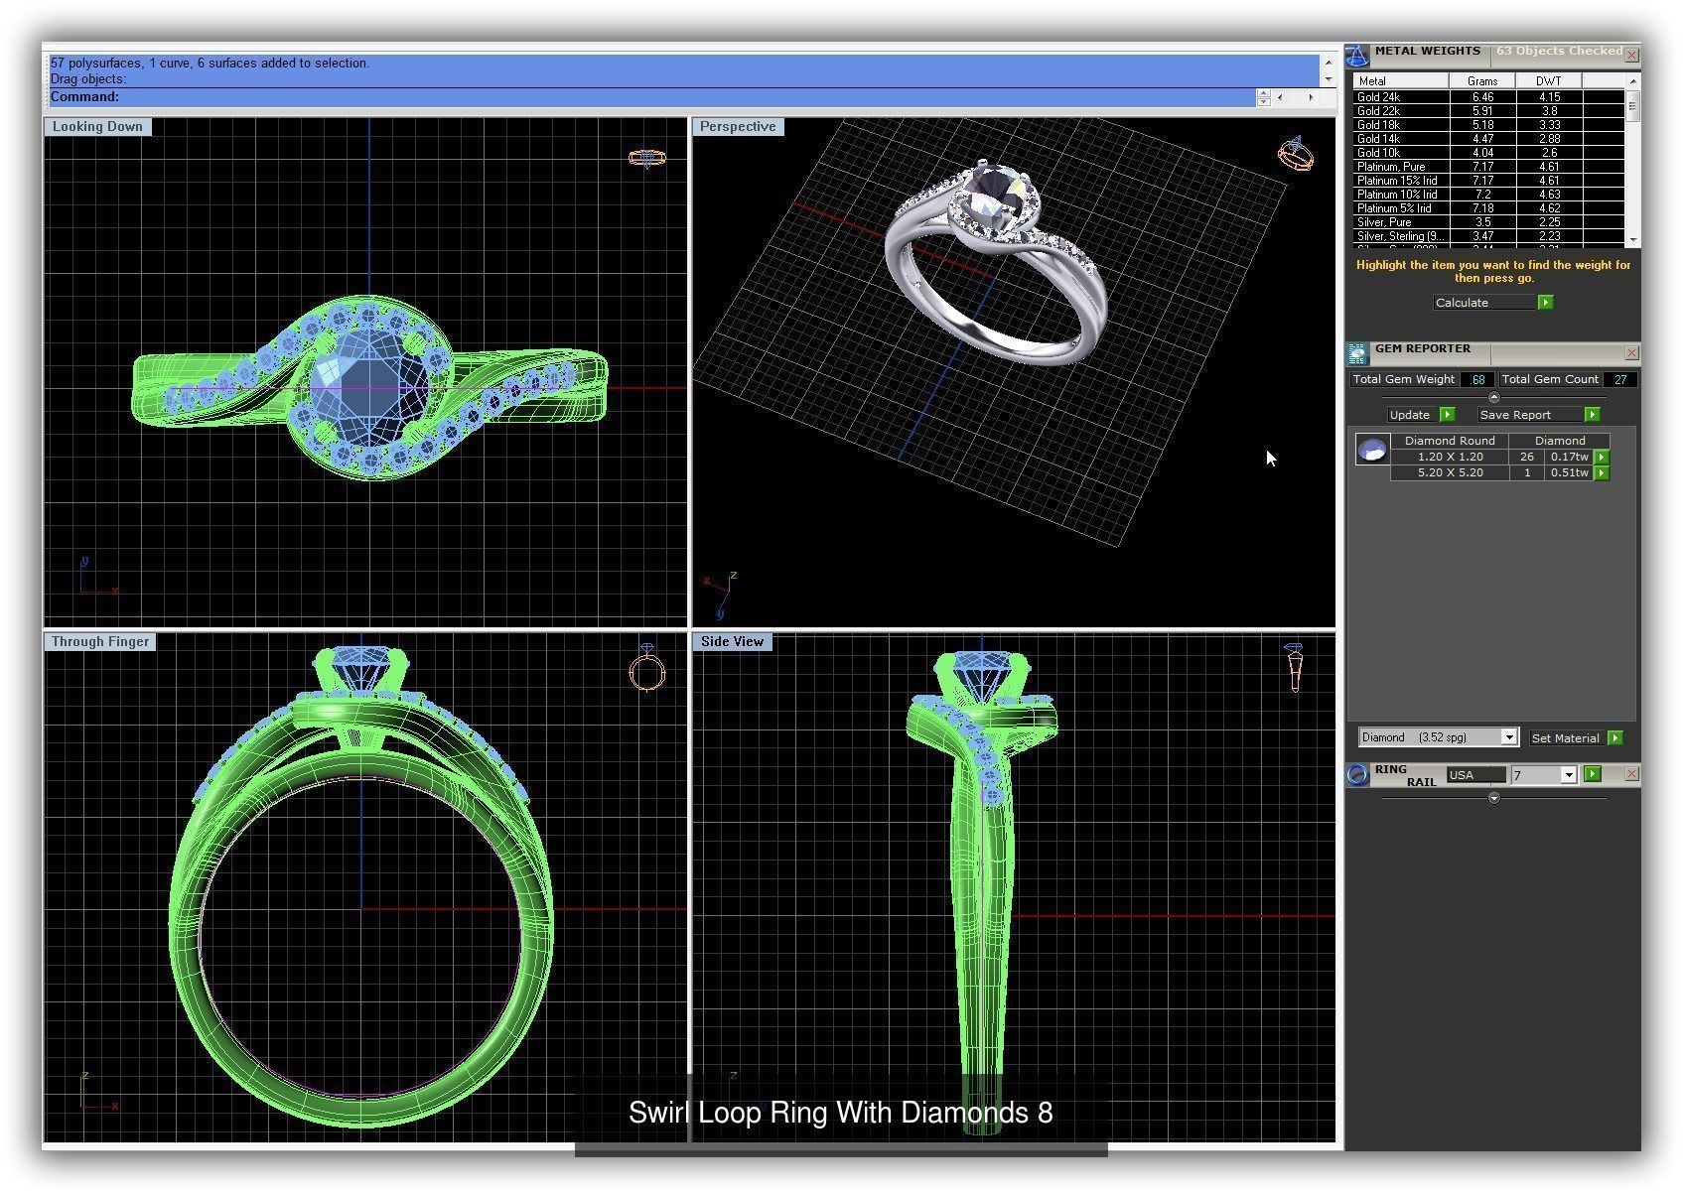Click the 1.20 X 1.20 gem size cell
This screenshot has height=1193, width=1683.
click(x=1450, y=458)
